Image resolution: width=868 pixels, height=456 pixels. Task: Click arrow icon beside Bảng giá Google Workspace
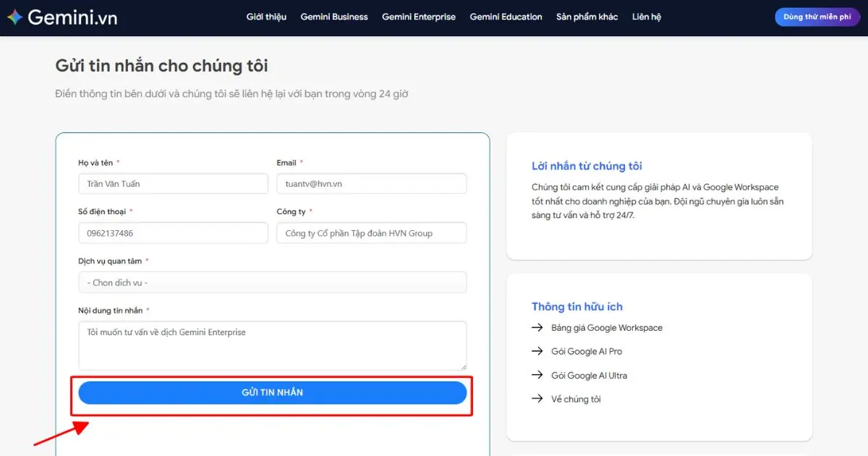coord(537,328)
